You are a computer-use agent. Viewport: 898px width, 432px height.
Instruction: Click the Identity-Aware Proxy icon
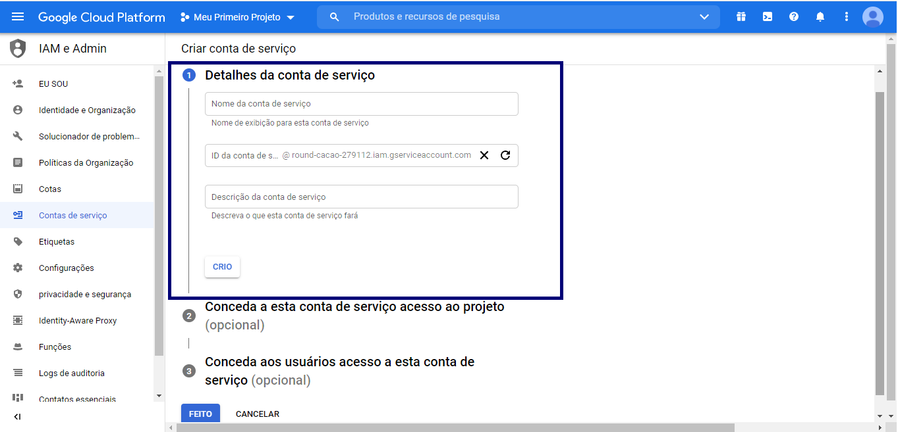click(18, 320)
